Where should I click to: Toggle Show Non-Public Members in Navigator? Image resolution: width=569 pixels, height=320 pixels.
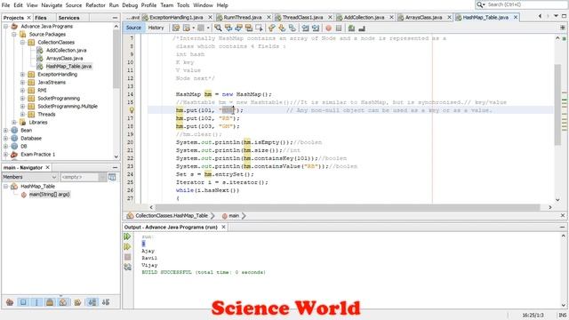click(50, 302)
